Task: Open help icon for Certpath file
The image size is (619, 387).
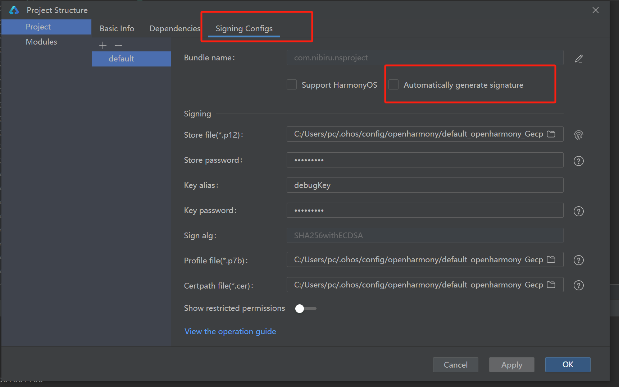Action: point(578,285)
